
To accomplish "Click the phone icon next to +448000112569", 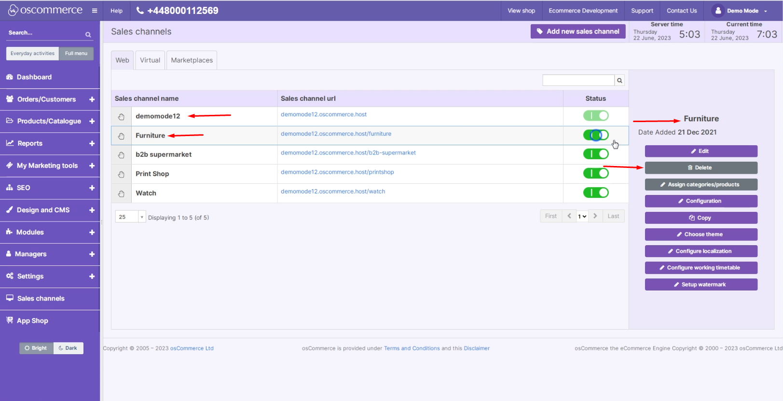I will (140, 10).
